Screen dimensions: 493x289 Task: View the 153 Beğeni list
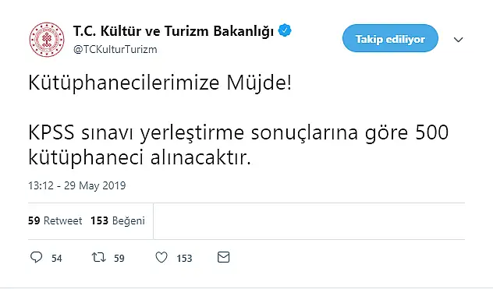point(118,220)
